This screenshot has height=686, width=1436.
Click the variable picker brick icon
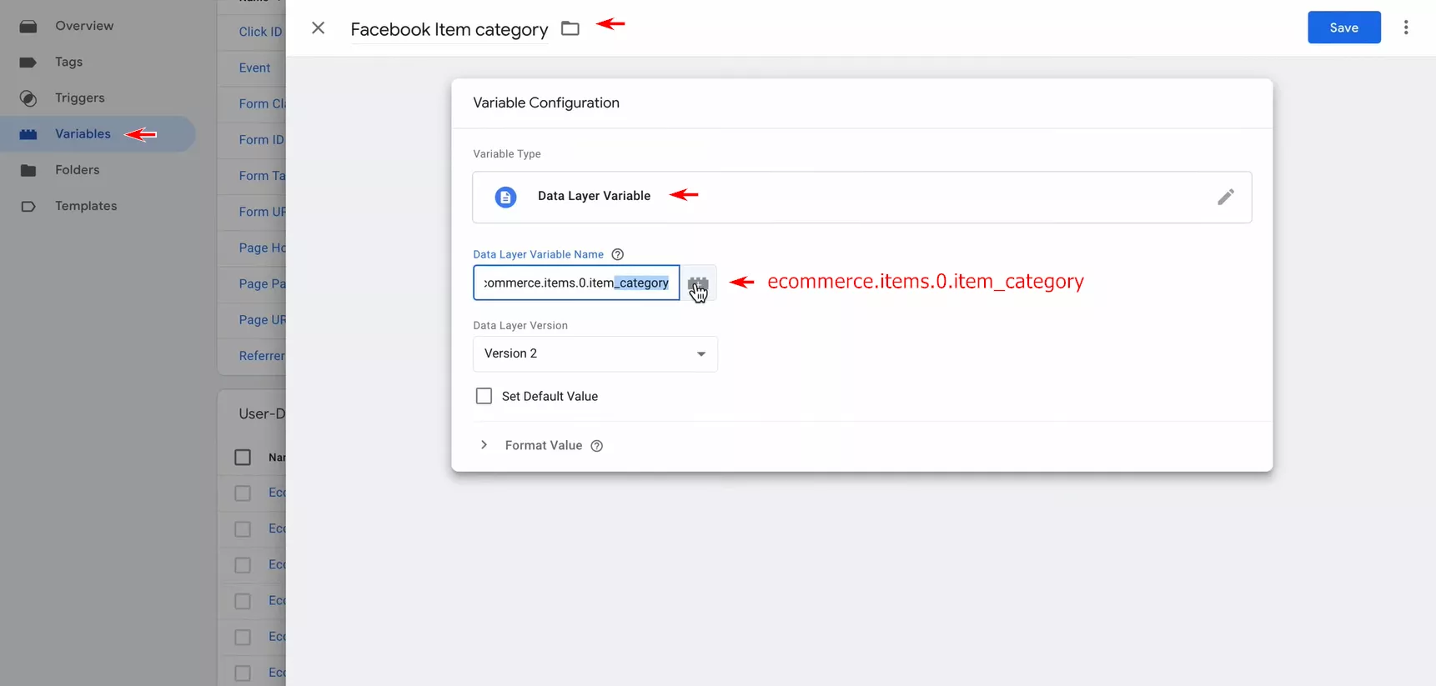pos(698,283)
